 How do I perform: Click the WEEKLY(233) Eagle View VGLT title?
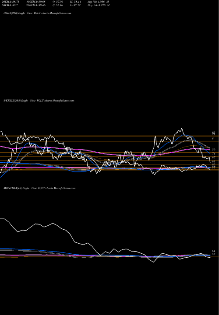pos(39,101)
